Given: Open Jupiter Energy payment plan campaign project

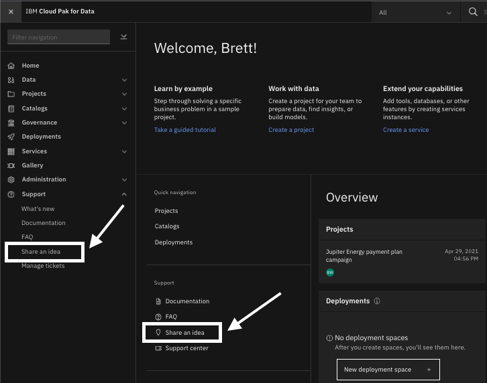Looking at the screenshot, I should tap(364, 255).
